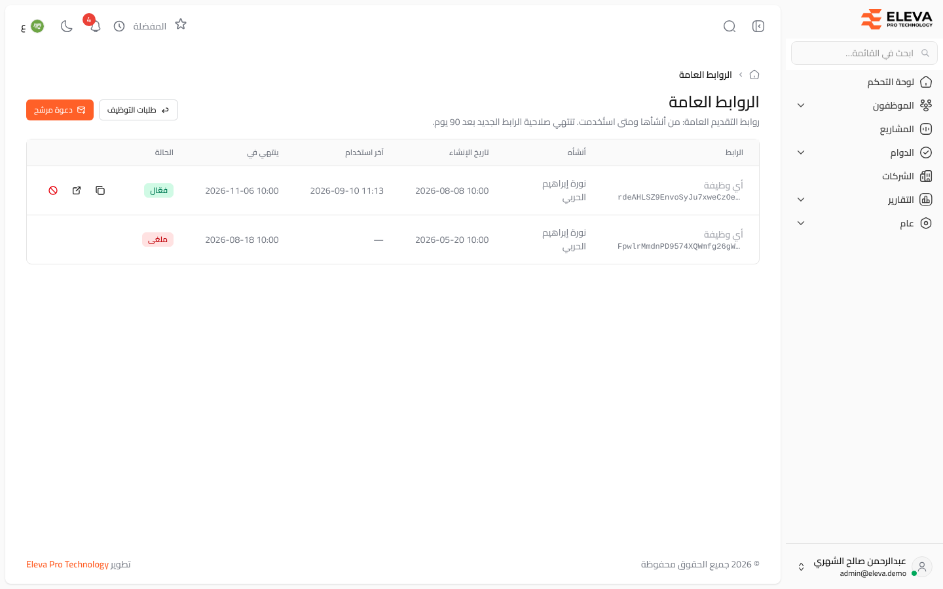
Task: Switch language with the Saudi flag button
Action: click(32, 26)
